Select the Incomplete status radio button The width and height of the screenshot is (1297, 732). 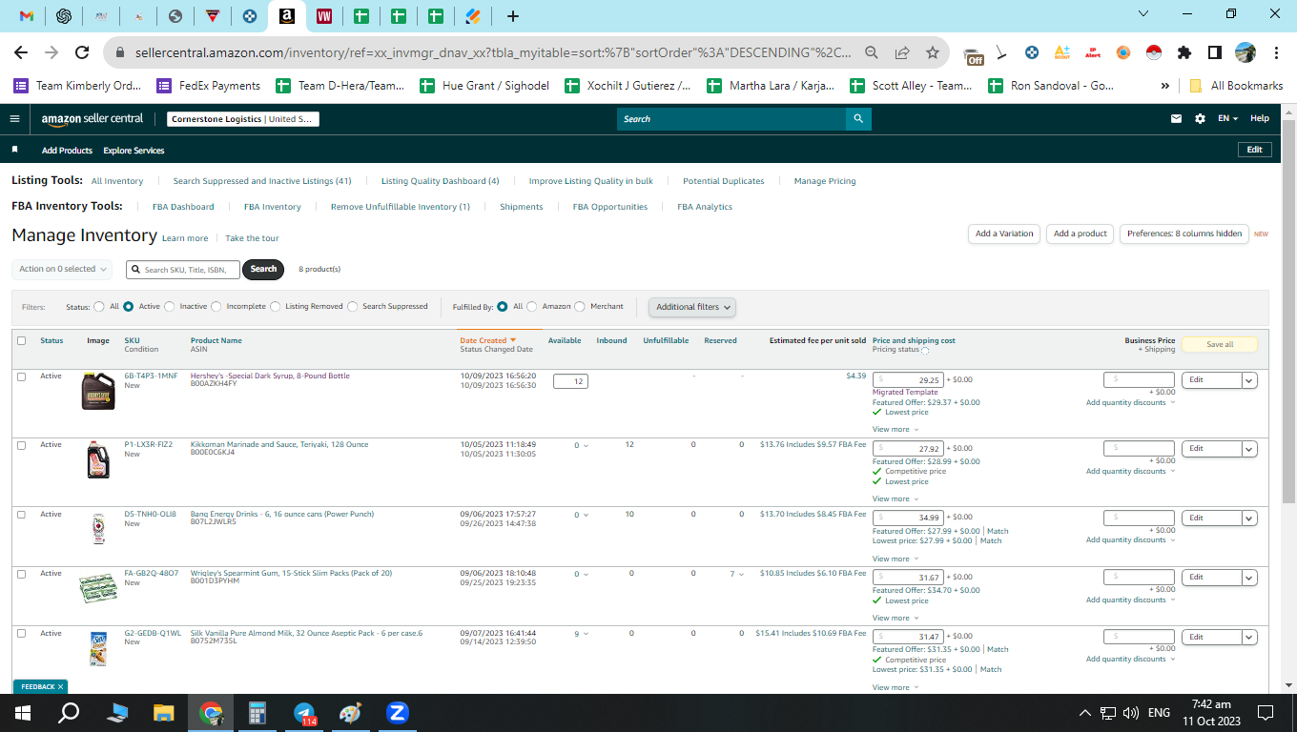click(x=216, y=307)
